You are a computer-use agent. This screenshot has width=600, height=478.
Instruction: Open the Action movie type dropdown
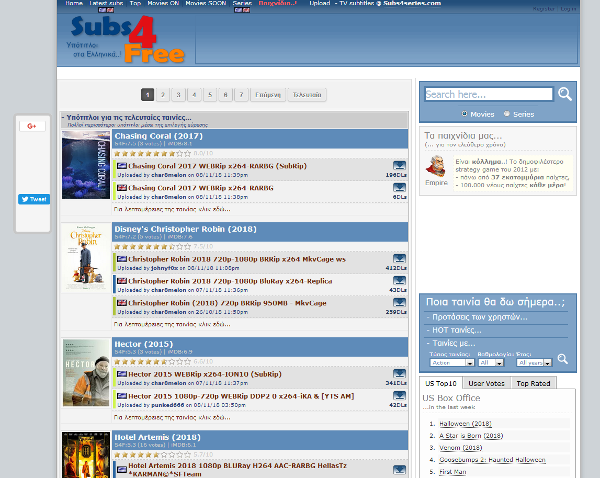[x=452, y=362]
